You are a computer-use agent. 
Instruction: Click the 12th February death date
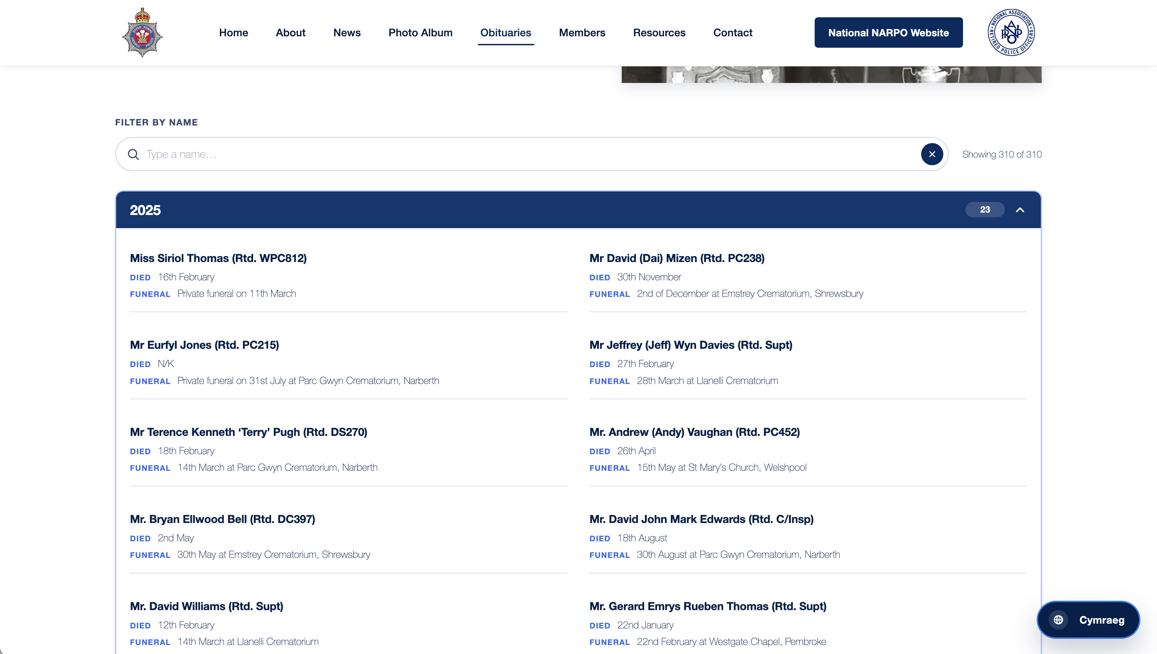(x=186, y=625)
